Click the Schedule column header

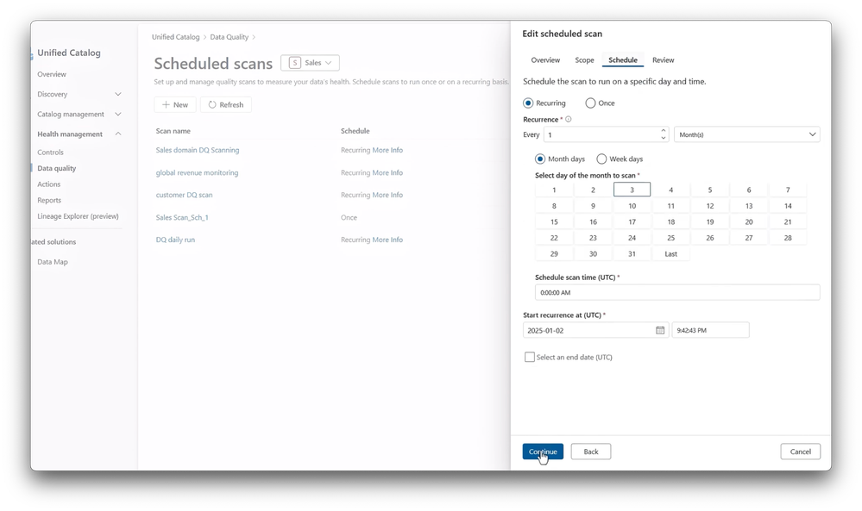click(355, 131)
